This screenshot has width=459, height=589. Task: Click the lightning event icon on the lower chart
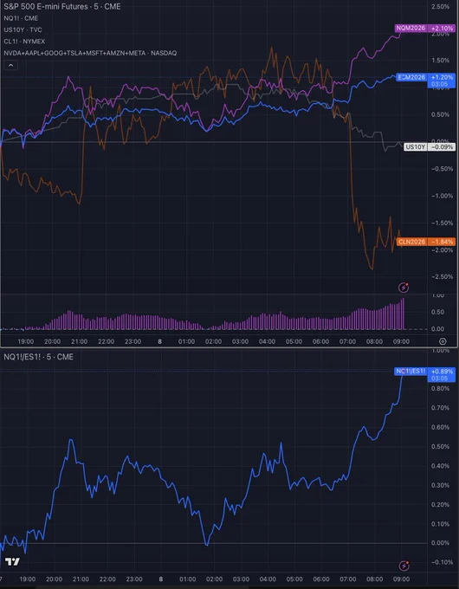(x=404, y=566)
